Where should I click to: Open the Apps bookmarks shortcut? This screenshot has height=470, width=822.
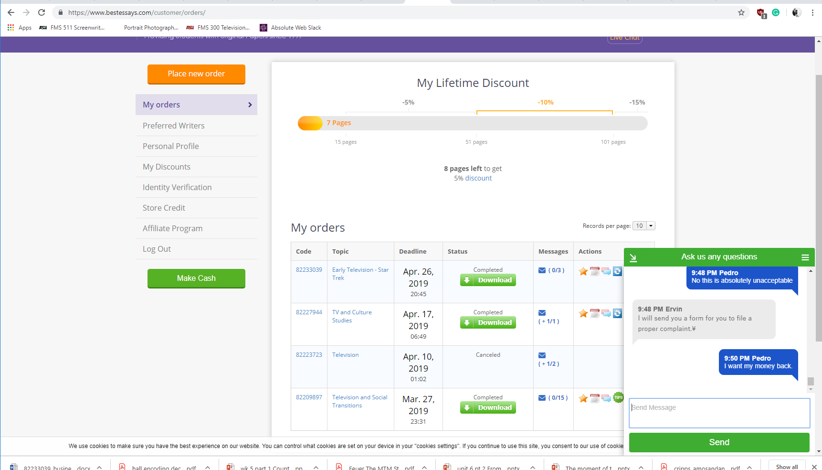[x=20, y=28]
